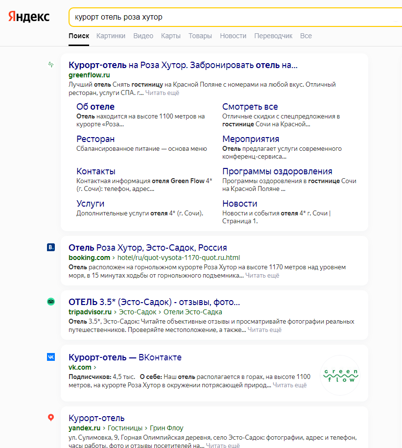Open the Контакты sitelink
The image size is (402, 448).
click(96, 171)
